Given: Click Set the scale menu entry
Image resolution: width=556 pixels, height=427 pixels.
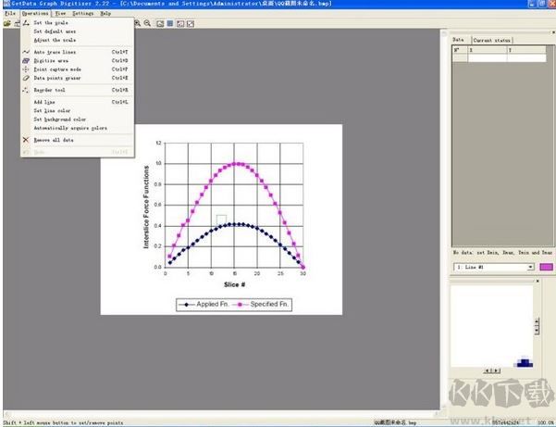Looking at the screenshot, I should coord(50,22).
